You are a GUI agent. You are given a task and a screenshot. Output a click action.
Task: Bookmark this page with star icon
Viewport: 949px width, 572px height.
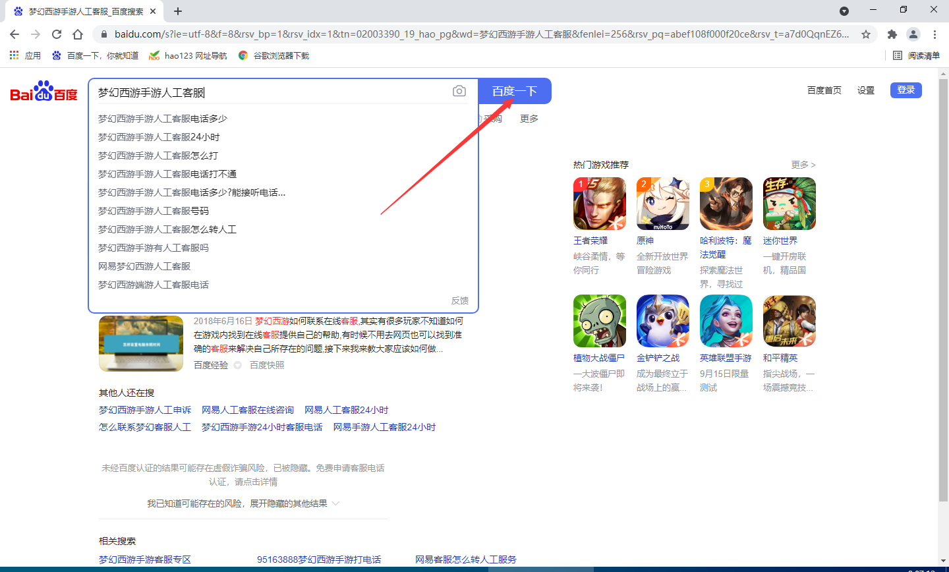point(866,34)
